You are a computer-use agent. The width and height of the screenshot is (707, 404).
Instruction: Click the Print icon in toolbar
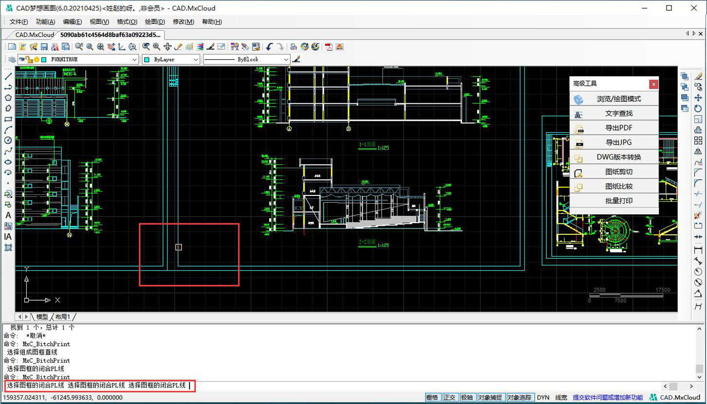pos(294,47)
